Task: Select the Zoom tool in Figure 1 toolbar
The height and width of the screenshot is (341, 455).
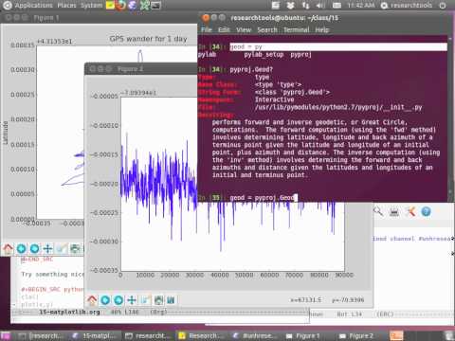Action: tap(62, 249)
